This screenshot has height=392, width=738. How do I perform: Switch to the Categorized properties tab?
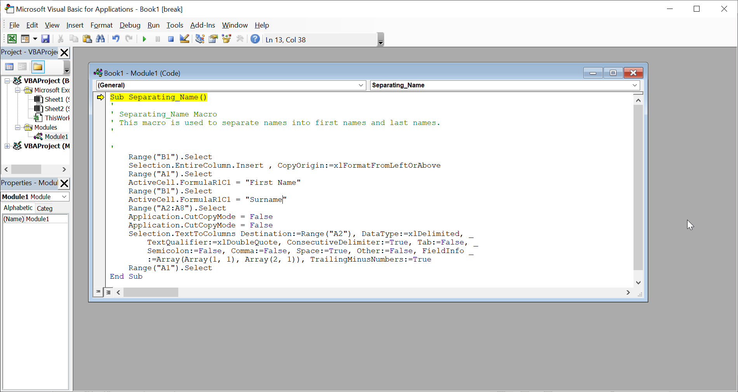pyautogui.click(x=45, y=208)
